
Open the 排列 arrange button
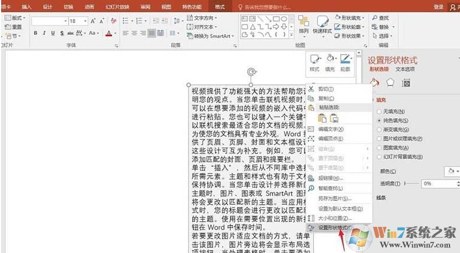[303, 26]
